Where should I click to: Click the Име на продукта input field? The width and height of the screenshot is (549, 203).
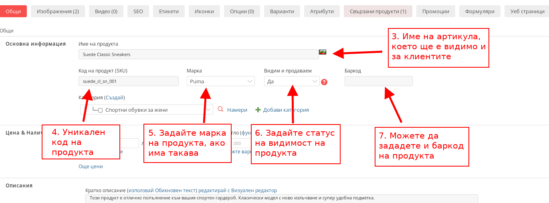(198, 54)
